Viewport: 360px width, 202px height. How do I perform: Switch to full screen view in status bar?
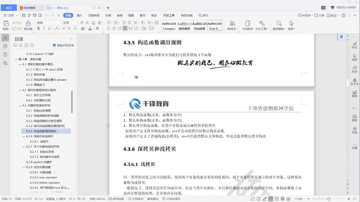click(253, 199)
